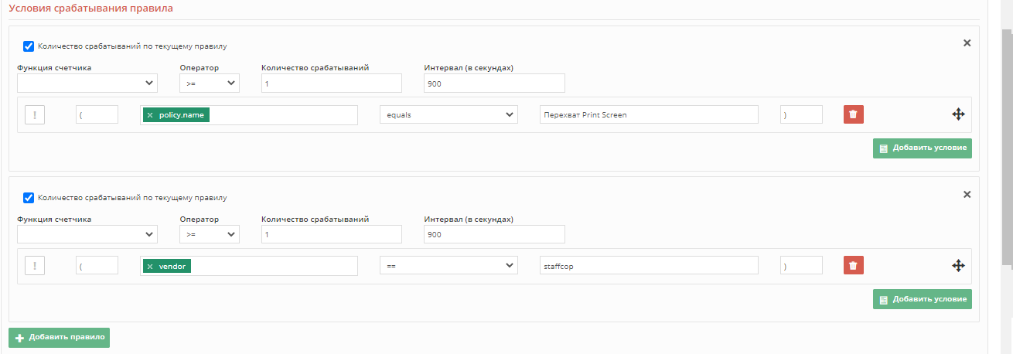Open the first 'Функция счетчика' dropdown
The height and width of the screenshot is (354, 1013).
tap(87, 83)
